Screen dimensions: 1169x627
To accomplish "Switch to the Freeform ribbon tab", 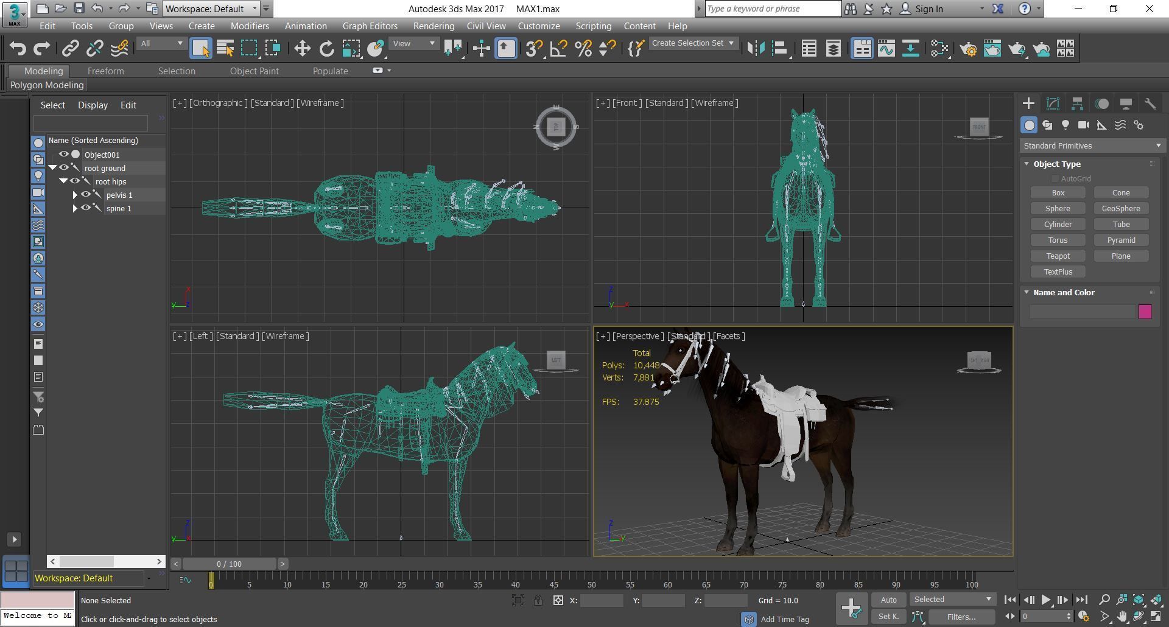I will [x=105, y=71].
